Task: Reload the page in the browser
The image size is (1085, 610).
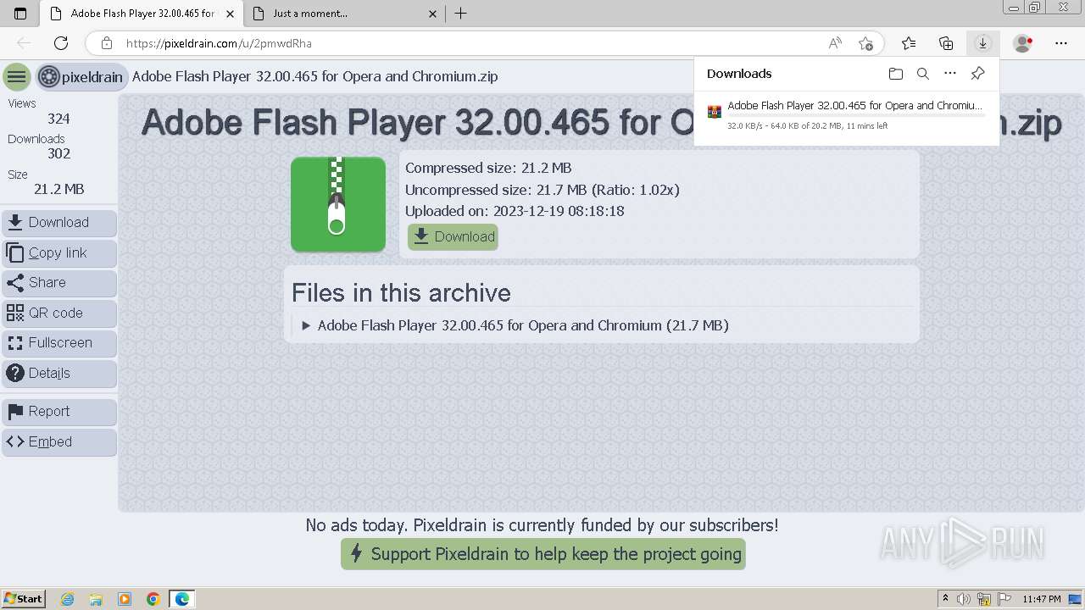Action: [x=61, y=43]
